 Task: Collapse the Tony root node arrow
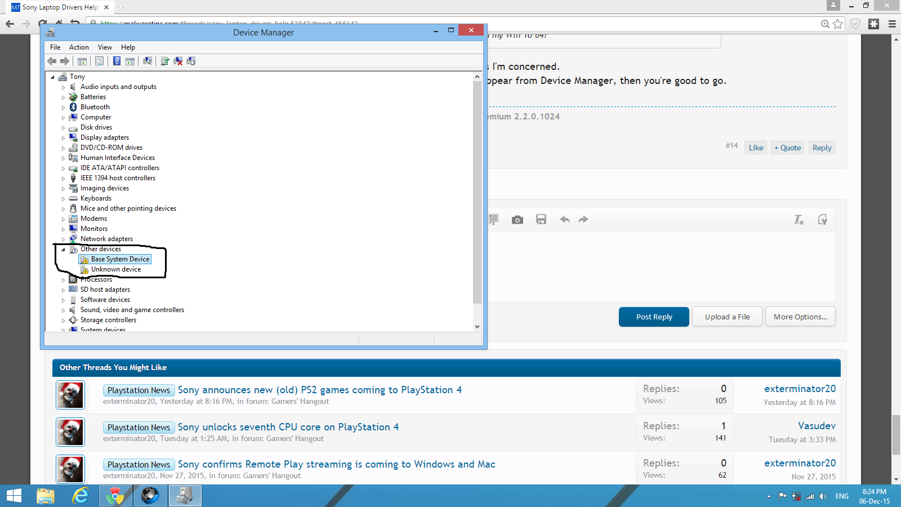click(x=52, y=77)
